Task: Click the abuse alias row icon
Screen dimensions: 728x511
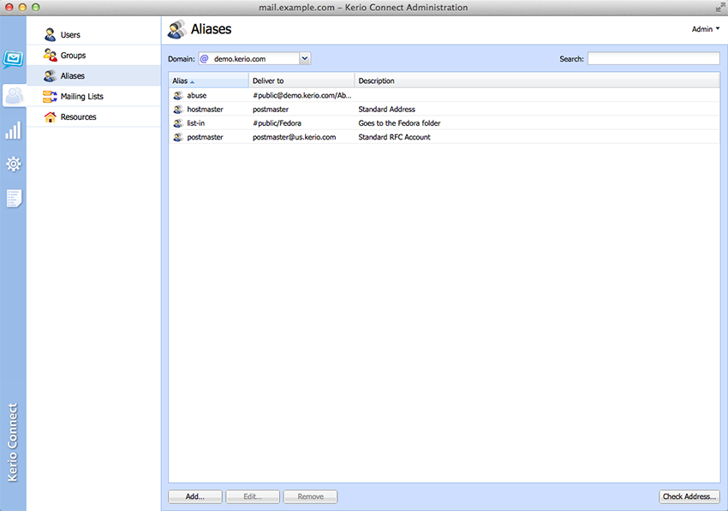Action: point(178,96)
